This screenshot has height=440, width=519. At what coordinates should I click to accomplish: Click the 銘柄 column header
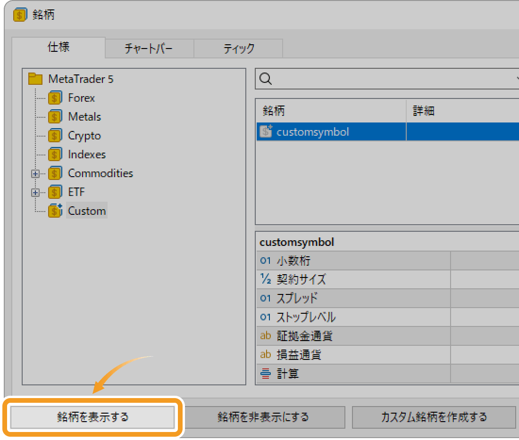point(331,111)
